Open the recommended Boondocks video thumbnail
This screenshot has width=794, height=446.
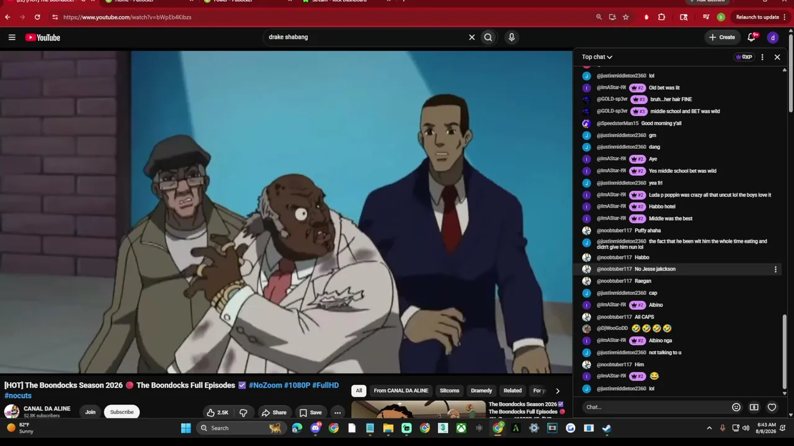(x=419, y=410)
